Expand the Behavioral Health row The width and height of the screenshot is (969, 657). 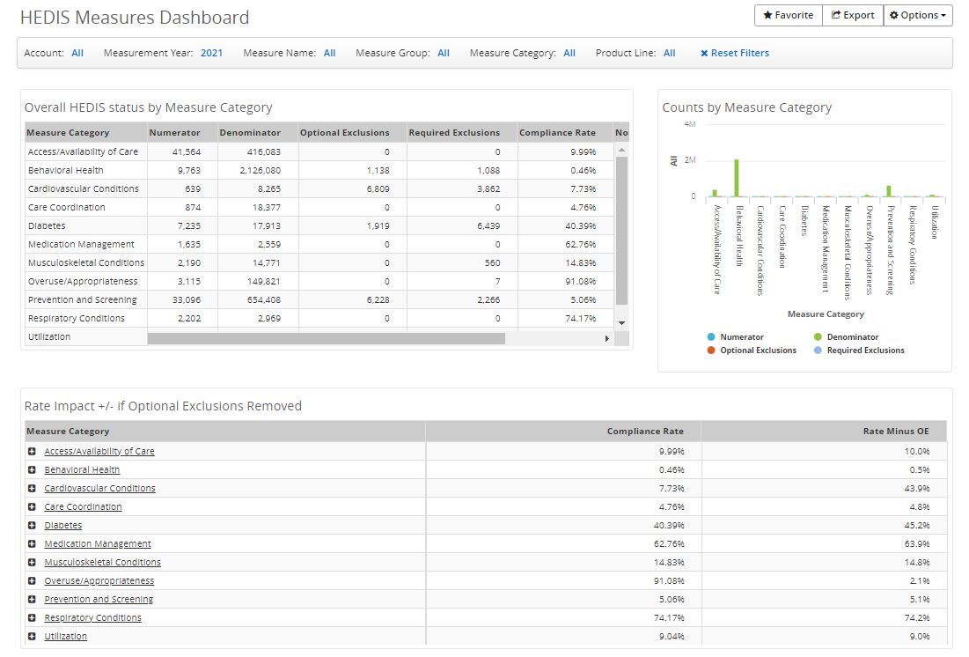[33, 470]
